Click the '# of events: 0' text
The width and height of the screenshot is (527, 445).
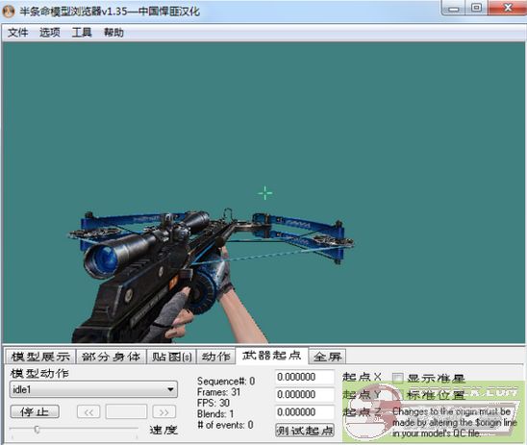(x=225, y=425)
